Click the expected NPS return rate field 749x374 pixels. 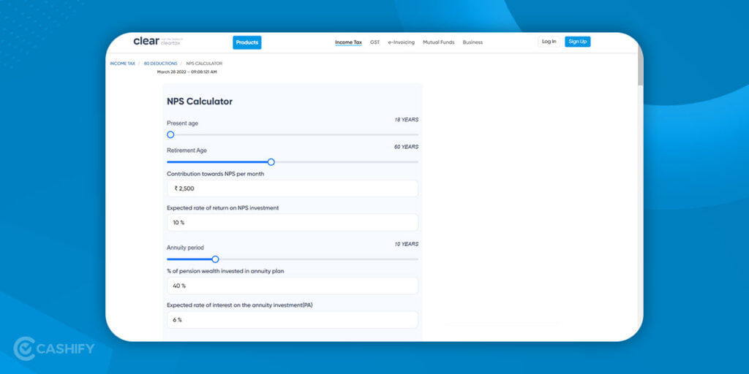293,223
